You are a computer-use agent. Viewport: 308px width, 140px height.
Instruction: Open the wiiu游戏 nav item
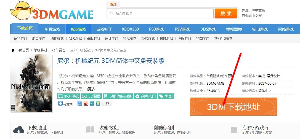coord(260,29)
